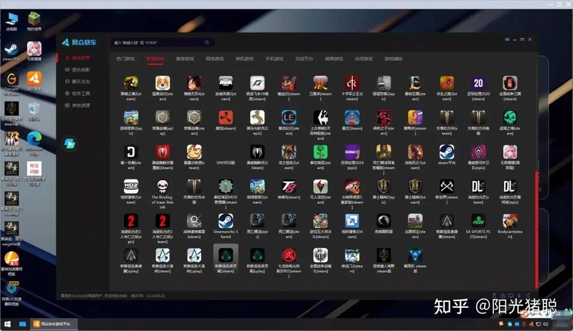Viewport: 573px width, 331px height.
Task: Open the LE Last Epoch icon
Action: pyautogui.click(x=288, y=118)
